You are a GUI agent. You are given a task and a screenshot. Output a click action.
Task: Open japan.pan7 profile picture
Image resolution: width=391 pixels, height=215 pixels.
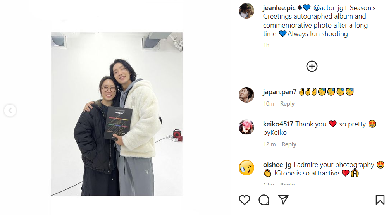pyautogui.click(x=246, y=95)
